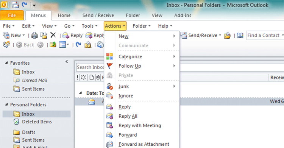Open the New button dropdown arrow
Screen dimensions: 284x148
coord(23,35)
